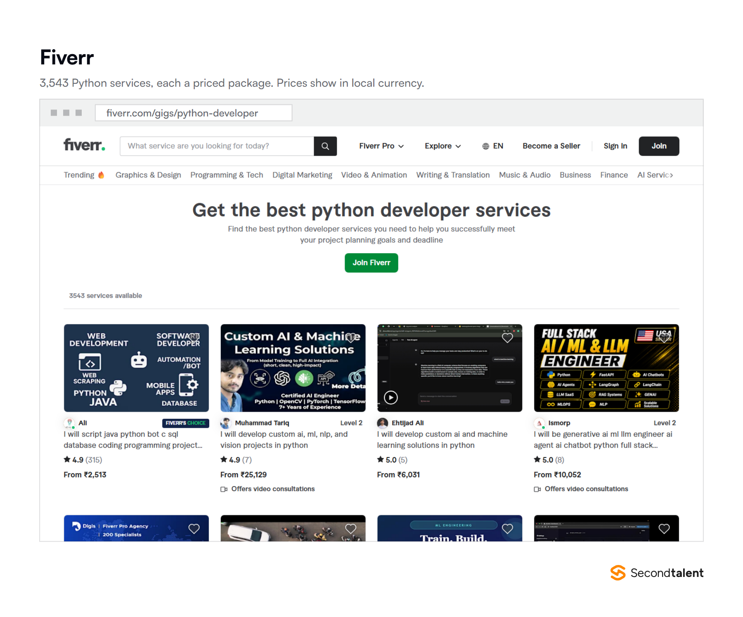Click the Trending flame icon
The image size is (743, 617).
101,175
